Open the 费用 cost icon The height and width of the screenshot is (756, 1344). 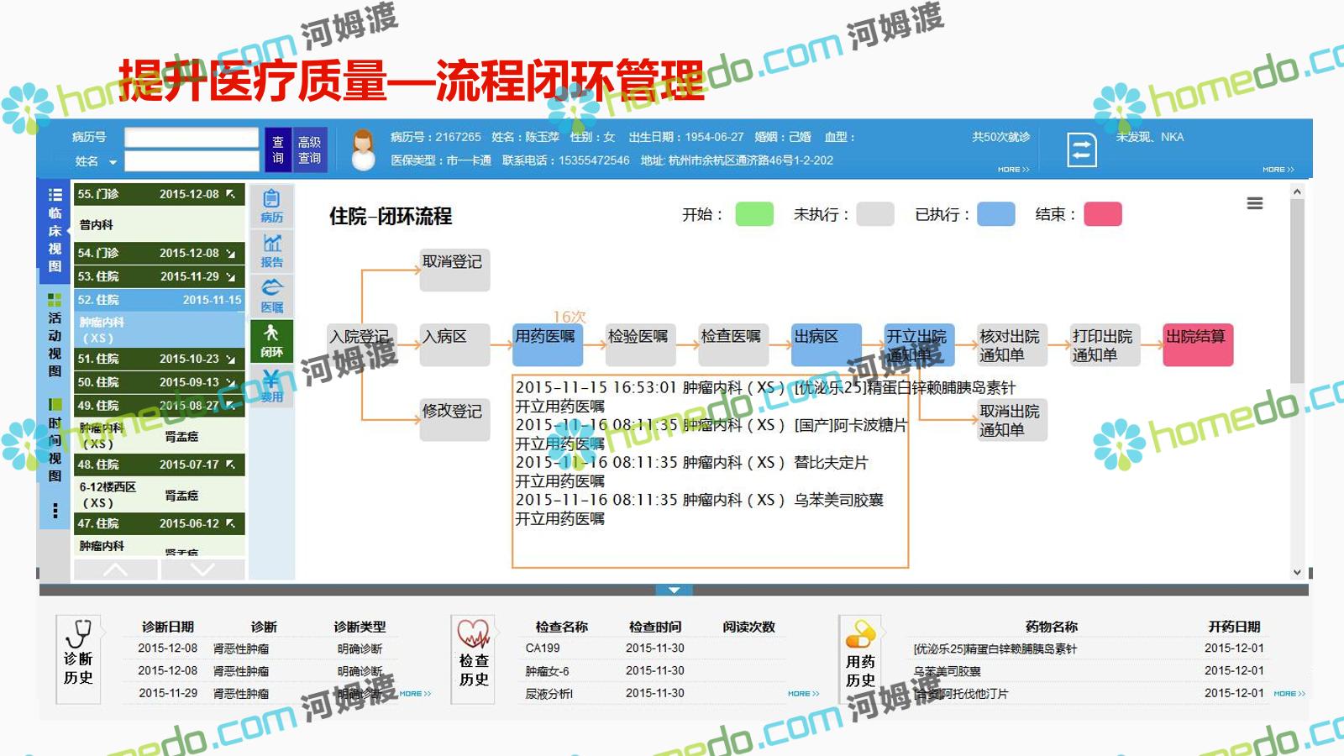(271, 386)
